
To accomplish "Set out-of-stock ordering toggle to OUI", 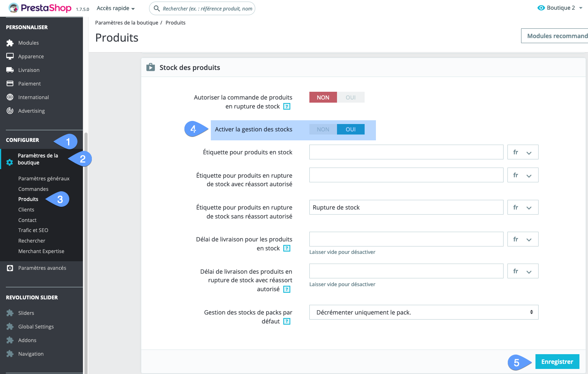I will (x=351, y=98).
